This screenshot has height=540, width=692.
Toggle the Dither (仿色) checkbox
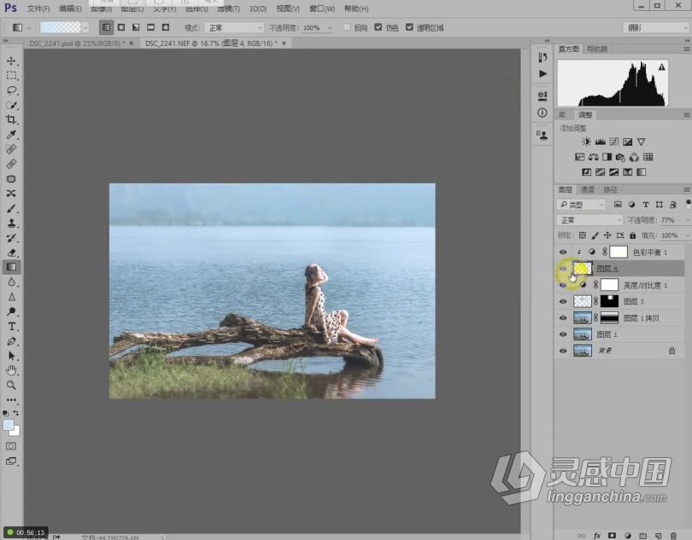click(378, 27)
